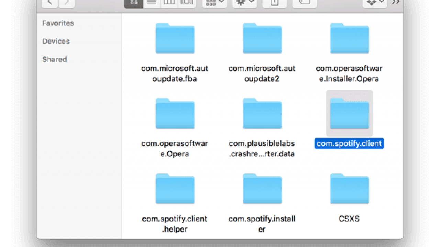Click the Shared sidebar heading

54,59
